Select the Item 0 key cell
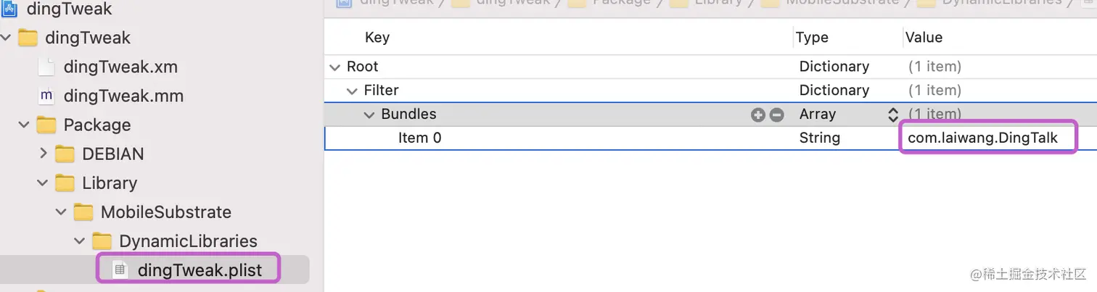Screen dimensions: 1097x292 [x=419, y=138]
